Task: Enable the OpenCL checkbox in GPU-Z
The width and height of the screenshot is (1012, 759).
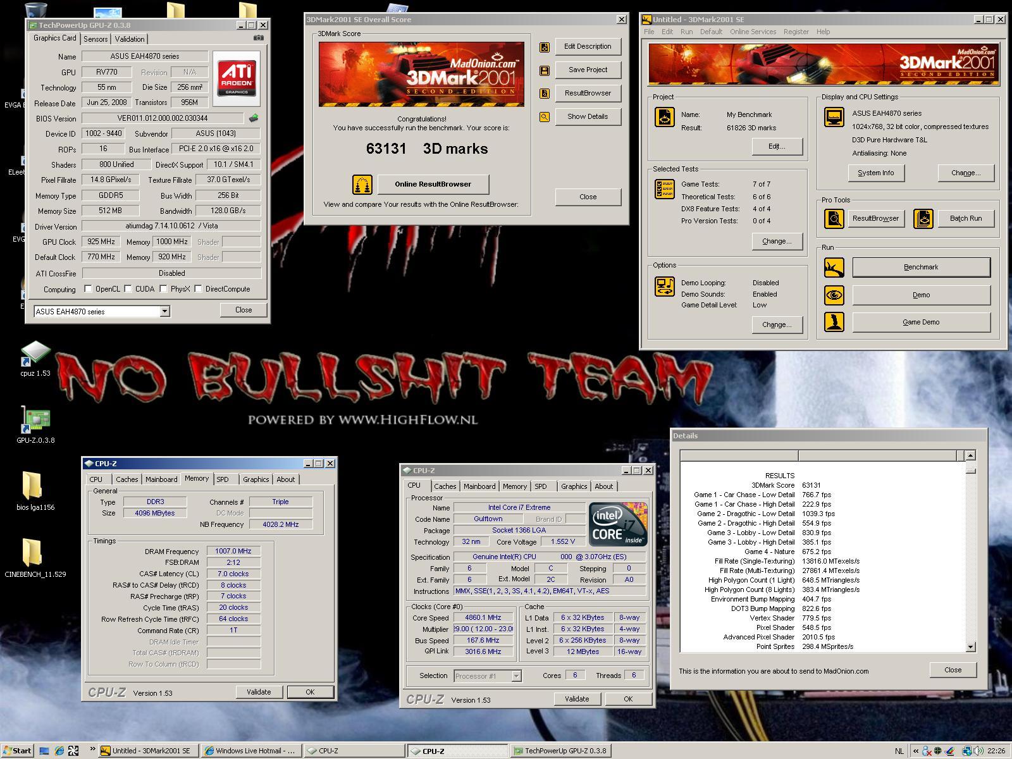Action: coord(88,289)
